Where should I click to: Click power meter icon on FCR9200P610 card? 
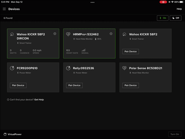[12, 68]
